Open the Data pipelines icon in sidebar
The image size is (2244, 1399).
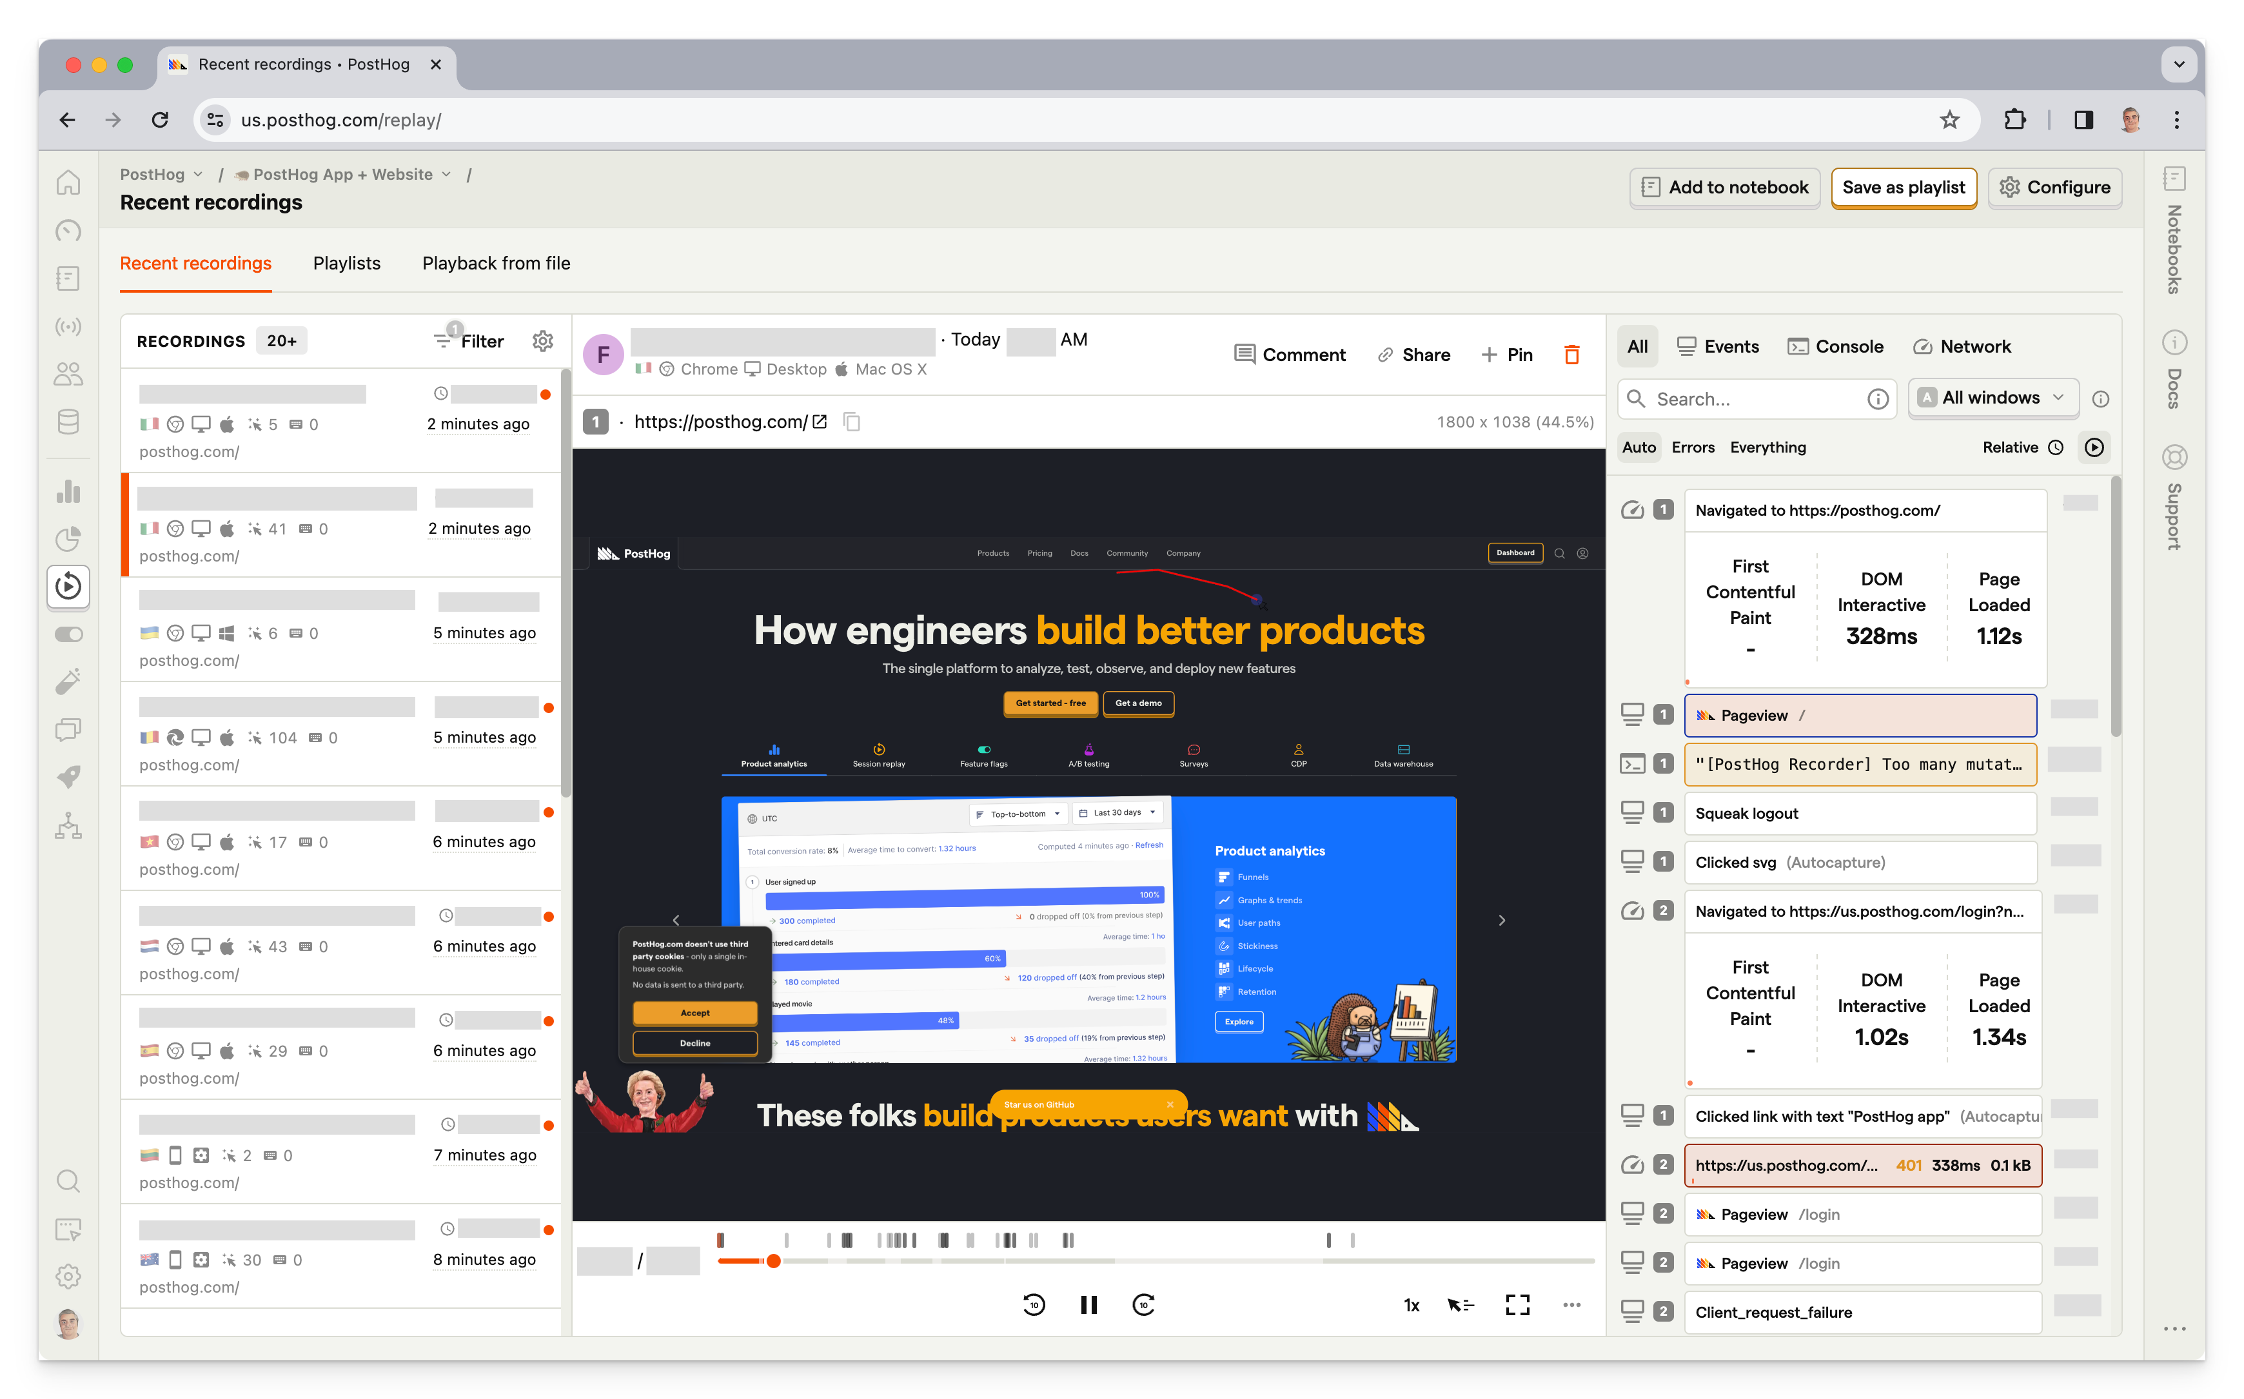click(68, 827)
